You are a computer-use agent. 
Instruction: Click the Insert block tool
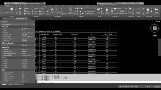pos(98,10)
